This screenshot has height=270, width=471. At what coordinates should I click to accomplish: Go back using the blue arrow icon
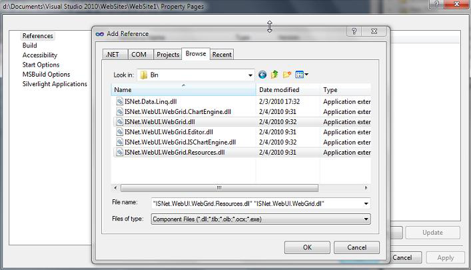click(x=262, y=75)
